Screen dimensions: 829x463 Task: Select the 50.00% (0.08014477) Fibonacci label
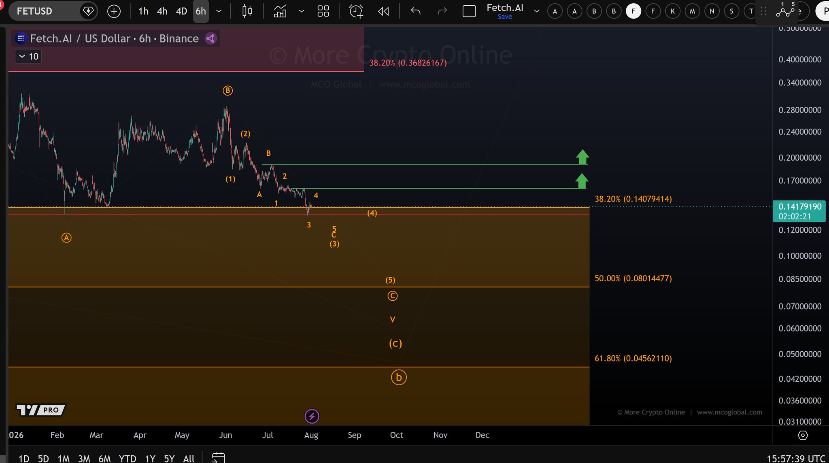coord(633,278)
